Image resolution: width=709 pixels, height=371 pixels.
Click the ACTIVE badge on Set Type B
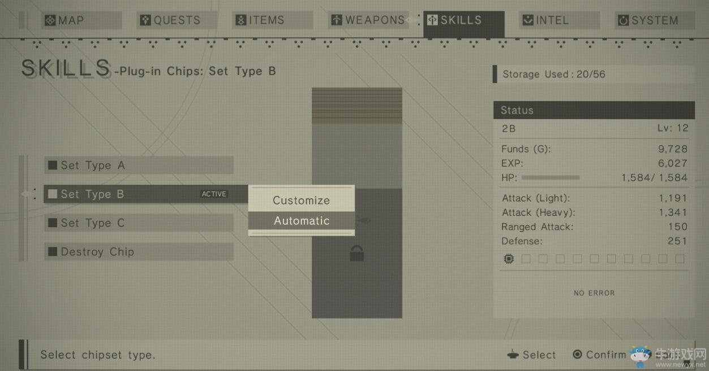tap(214, 194)
